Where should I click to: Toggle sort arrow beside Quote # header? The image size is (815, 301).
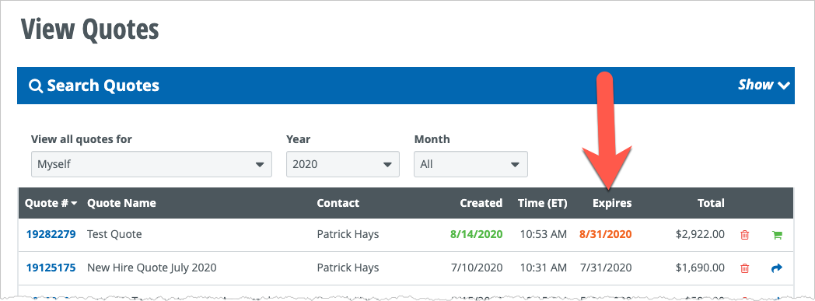click(x=75, y=203)
